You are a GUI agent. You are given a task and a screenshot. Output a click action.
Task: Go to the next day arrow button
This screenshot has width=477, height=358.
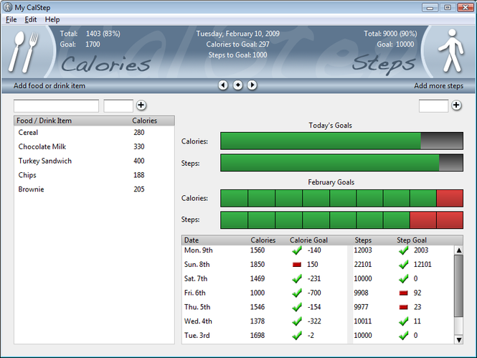252,85
